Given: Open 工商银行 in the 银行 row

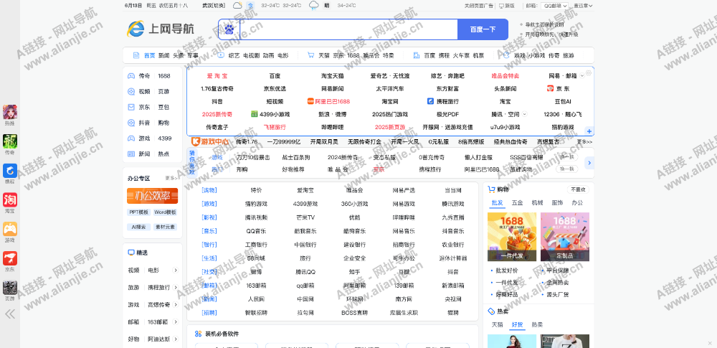Looking at the screenshot, I should click(x=257, y=245).
